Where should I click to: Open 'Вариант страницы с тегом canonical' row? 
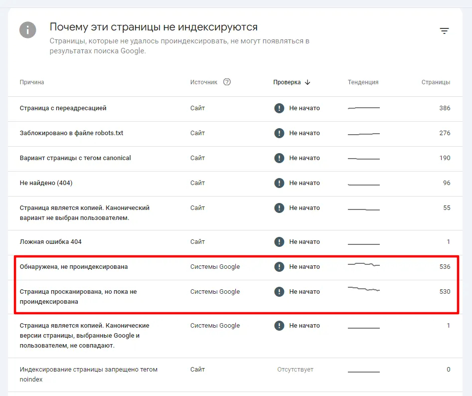pyautogui.click(x=235, y=159)
